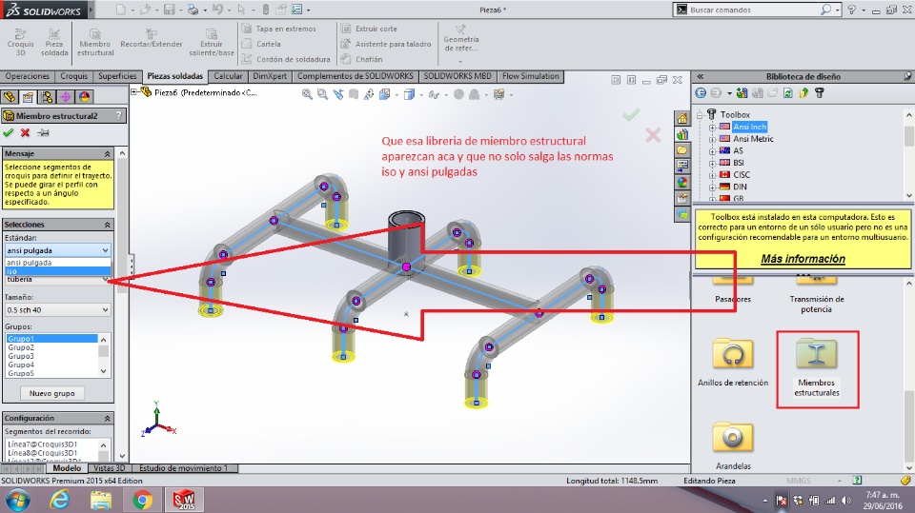Switch to DimXpert tab
The width and height of the screenshot is (915, 513).
(x=270, y=76)
